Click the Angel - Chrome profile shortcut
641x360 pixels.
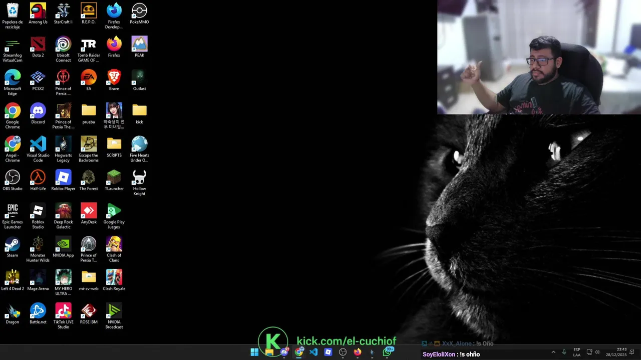click(13, 149)
